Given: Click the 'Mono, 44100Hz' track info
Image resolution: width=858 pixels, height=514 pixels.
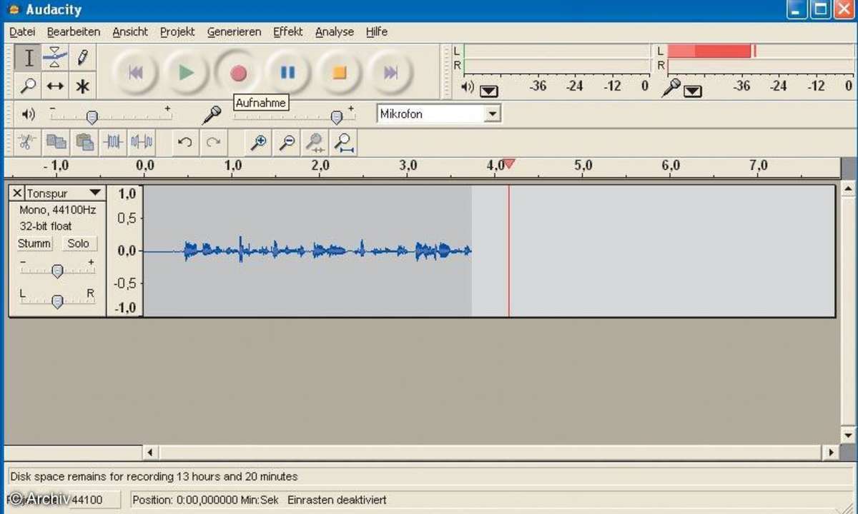Looking at the screenshot, I should (58, 210).
